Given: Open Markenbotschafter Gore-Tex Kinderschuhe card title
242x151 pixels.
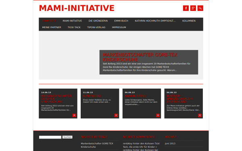Looking at the screenshot, I should pos(56,99).
